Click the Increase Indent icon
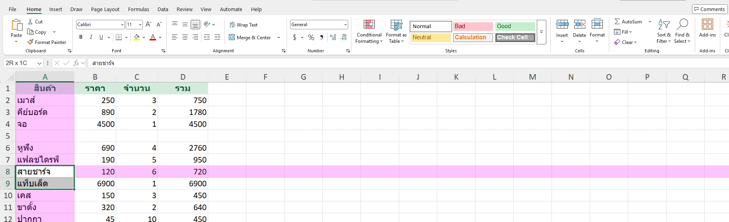 pyautogui.click(x=217, y=37)
